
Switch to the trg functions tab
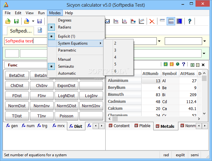[42, 126]
